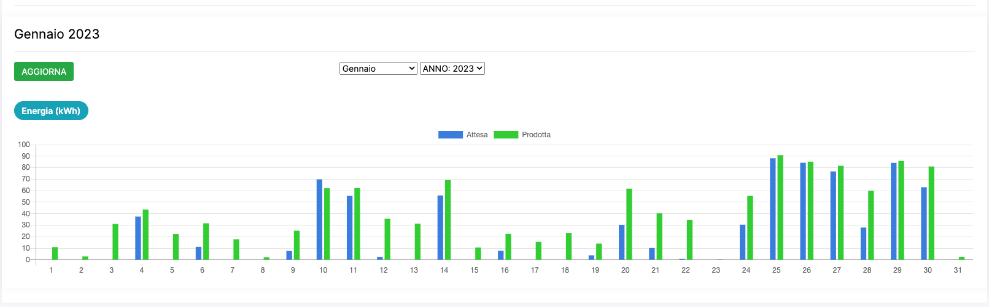This screenshot has width=989, height=307.
Task: Select the green Prodotta bar for day 22
Action: (x=689, y=240)
